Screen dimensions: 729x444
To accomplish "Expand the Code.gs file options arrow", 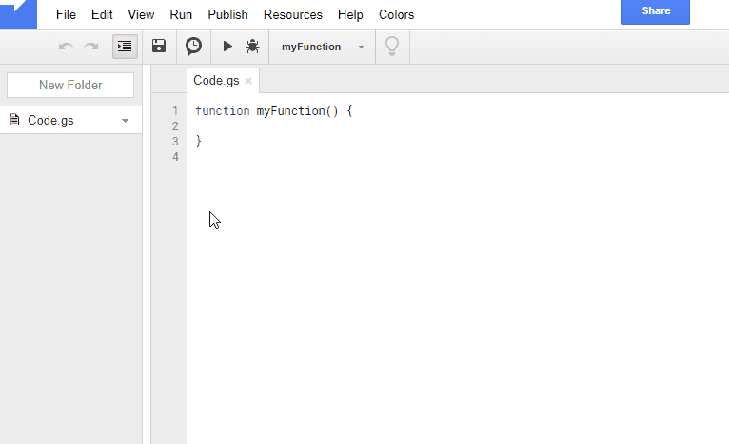I will click(x=125, y=121).
